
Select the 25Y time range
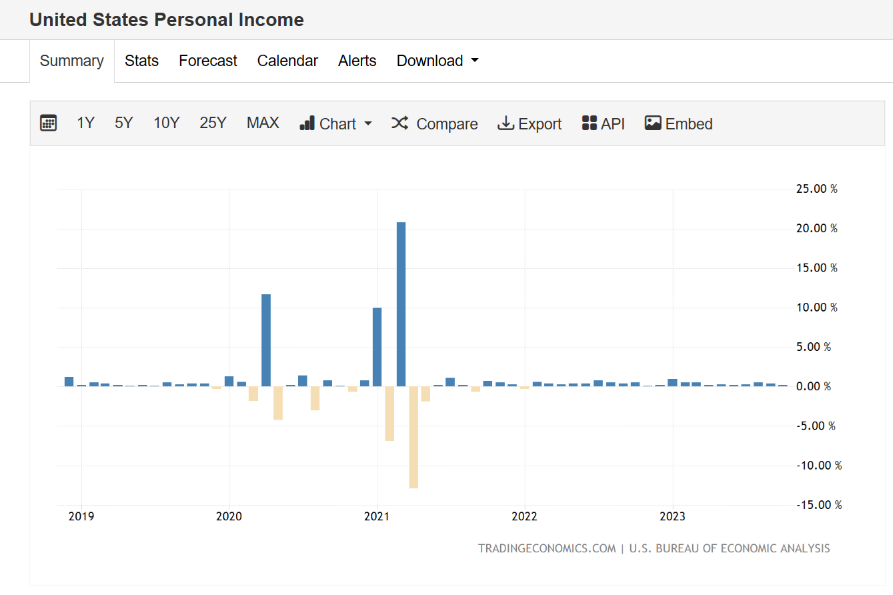tap(213, 123)
